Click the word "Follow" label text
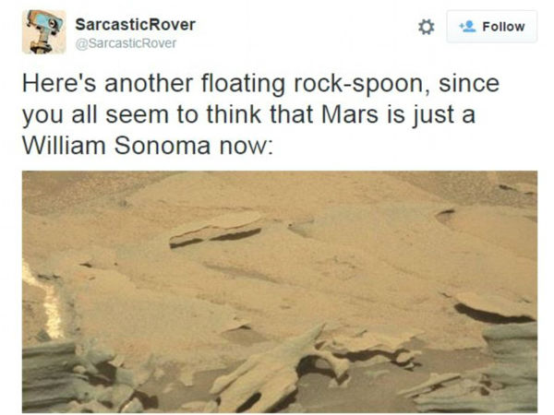This screenshot has height=415, width=554. click(503, 27)
